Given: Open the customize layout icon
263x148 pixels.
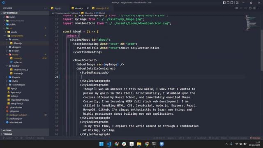Looking at the screenshot, I should 237,2.
